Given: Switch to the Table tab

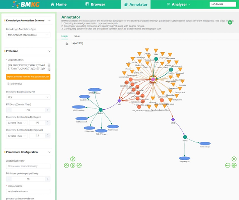Looking at the screenshot, I should [x=77, y=36].
